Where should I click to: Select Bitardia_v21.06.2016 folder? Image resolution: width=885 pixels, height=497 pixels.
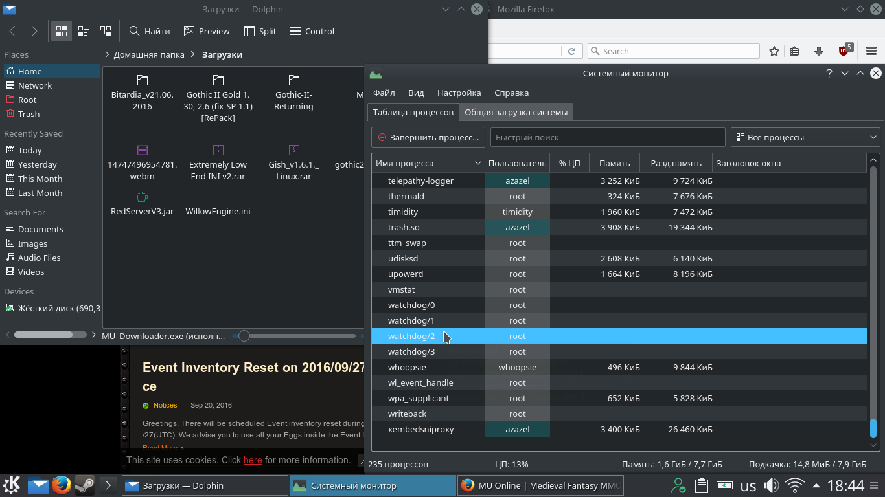click(143, 93)
